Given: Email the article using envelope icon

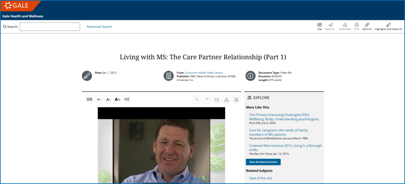Looking at the screenshot, I should click(x=217, y=100).
